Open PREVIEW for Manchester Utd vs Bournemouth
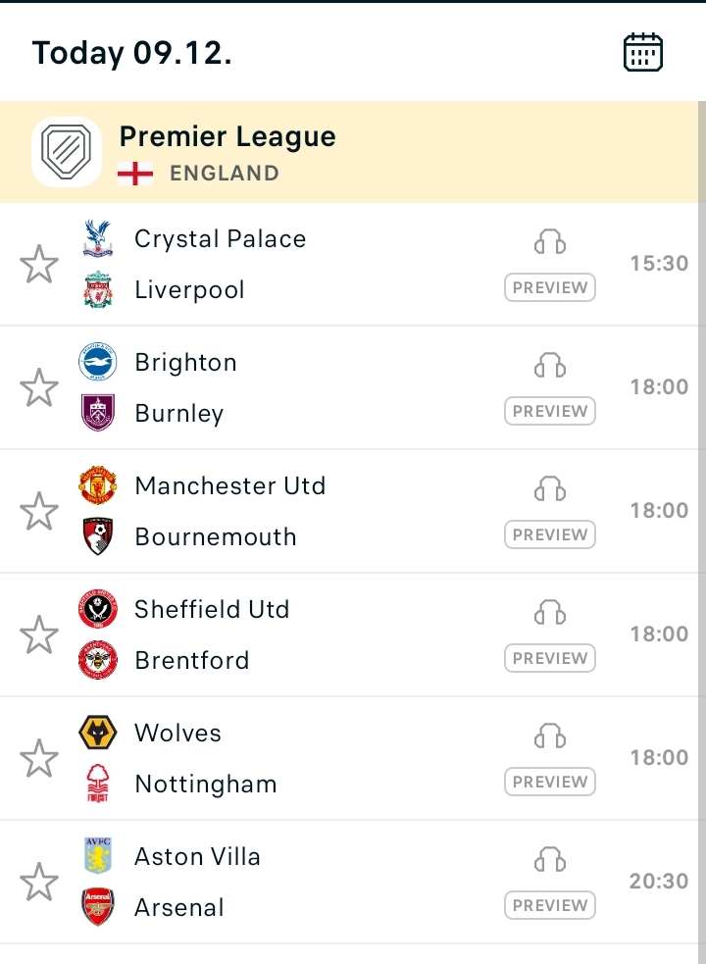This screenshot has height=964, width=706. [x=550, y=534]
